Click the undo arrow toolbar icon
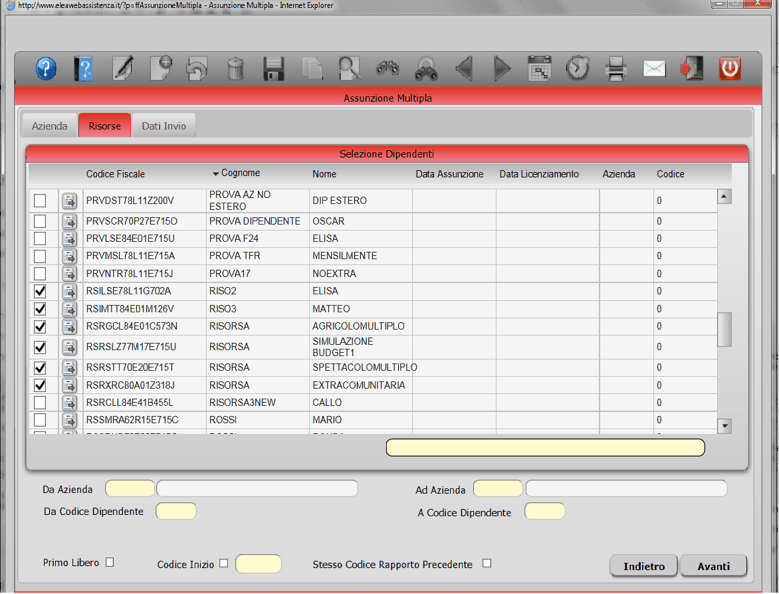The image size is (779, 594). pos(197,68)
